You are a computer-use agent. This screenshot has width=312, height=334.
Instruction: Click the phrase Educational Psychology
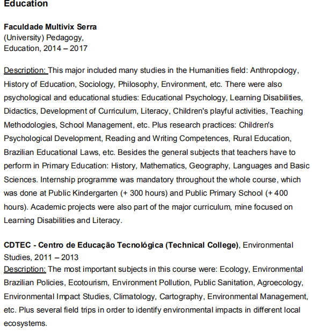click(184, 98)
